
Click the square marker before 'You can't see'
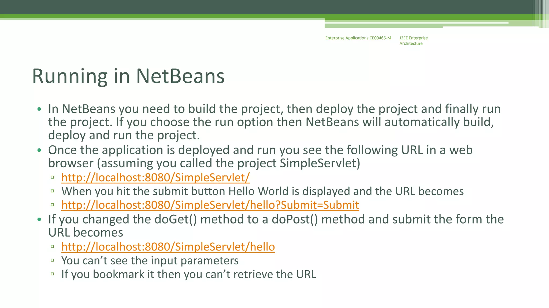[x=53, y=260]
